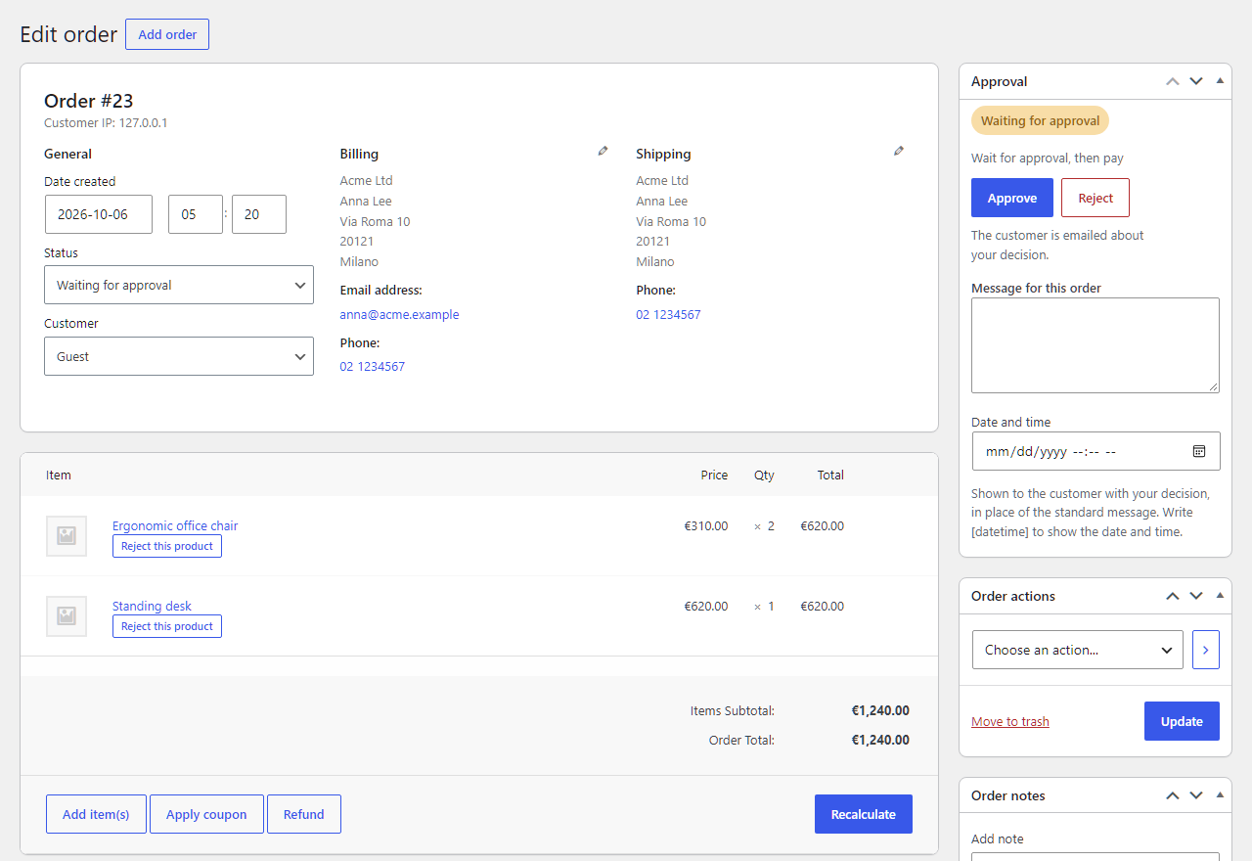Open calendar picker in Date and time field
This screenshot has height=861, width=1252.
point(1199,451)
